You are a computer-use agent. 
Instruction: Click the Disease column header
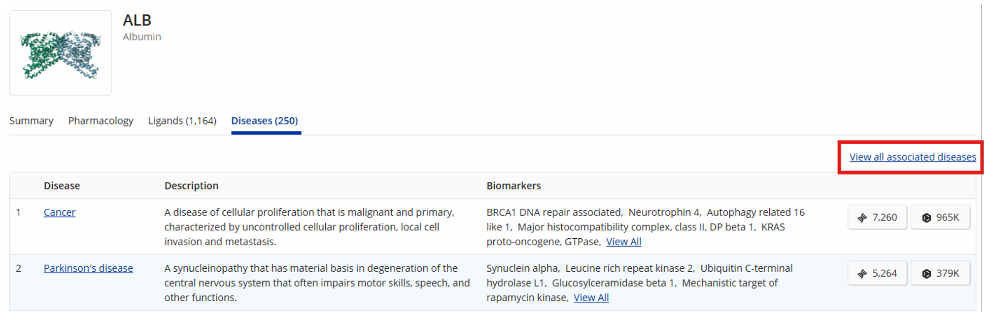click(62, 186)
